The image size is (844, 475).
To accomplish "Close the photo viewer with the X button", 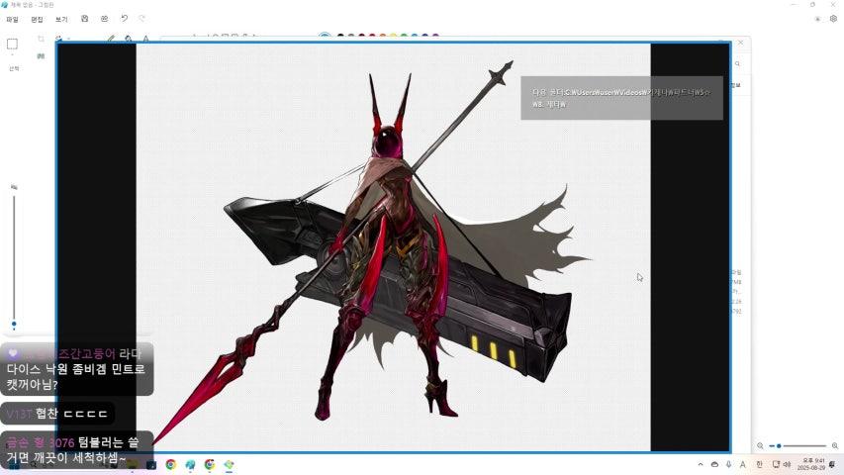I will point(741,42).
